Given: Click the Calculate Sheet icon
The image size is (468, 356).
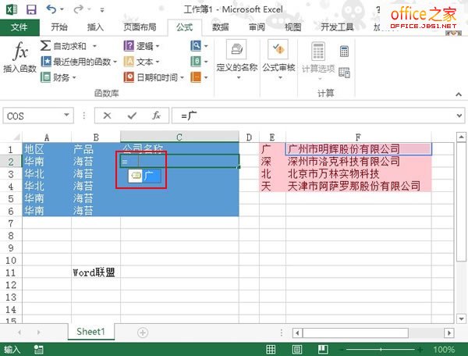Looking at the screenshot, I should pos(344,73).
